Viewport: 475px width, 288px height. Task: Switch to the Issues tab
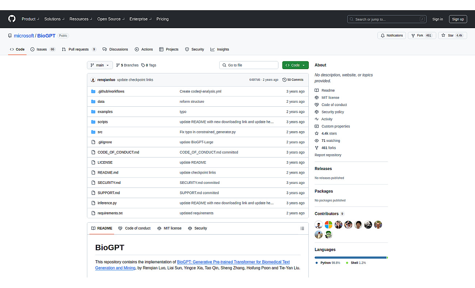[x=43, y=49]
